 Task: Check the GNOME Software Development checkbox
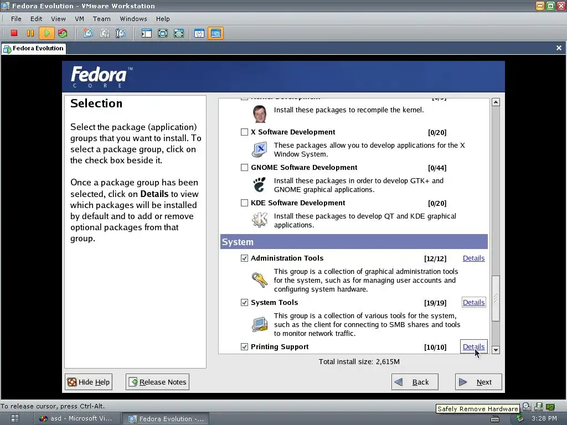point(244,167)
